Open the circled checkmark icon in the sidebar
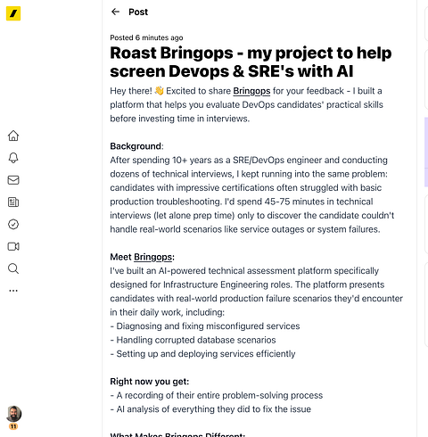This screenshot has height=437, width=428. click(13, 224)
